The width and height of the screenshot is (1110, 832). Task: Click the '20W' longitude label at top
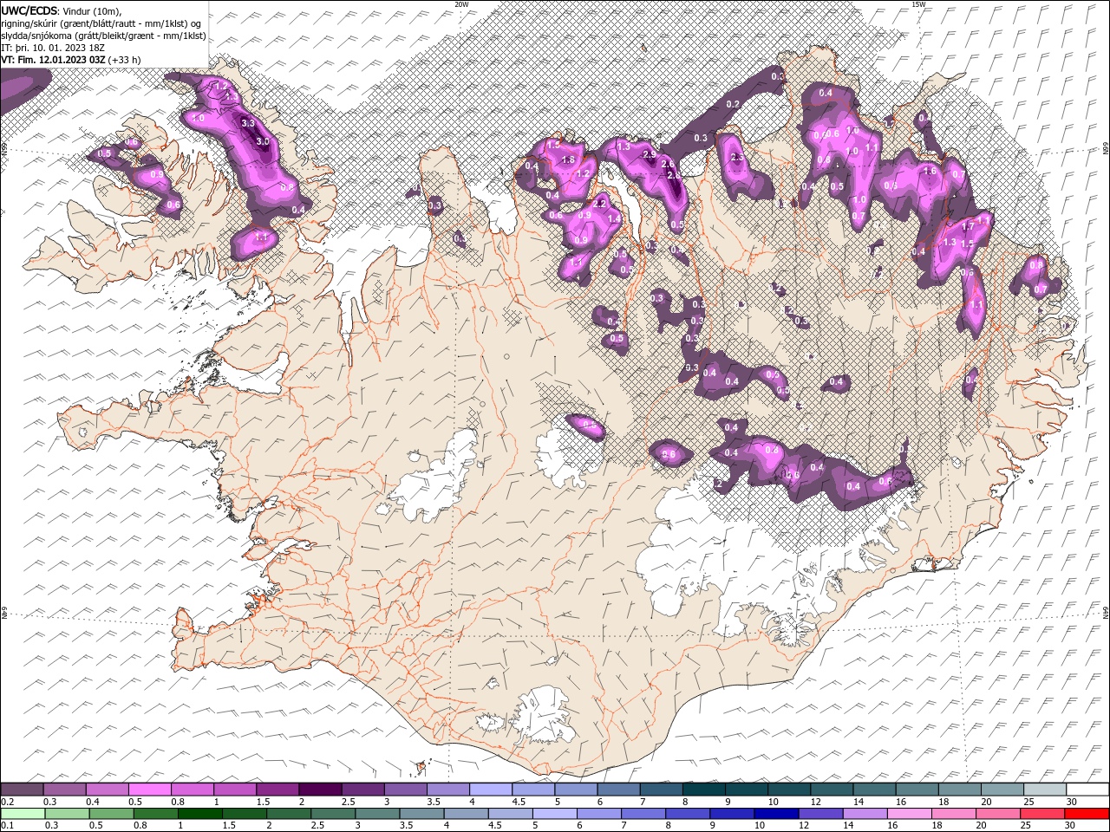pyautogui.click(x=461, y=4)
